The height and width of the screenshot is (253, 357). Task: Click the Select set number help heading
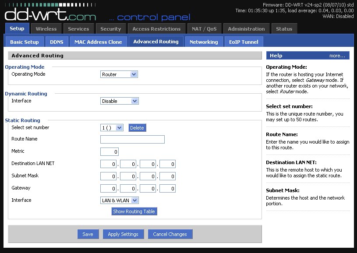[x=289, y=106]
